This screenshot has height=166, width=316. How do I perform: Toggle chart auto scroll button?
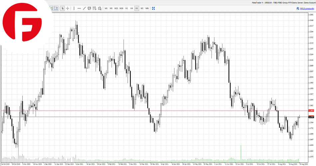51,8
